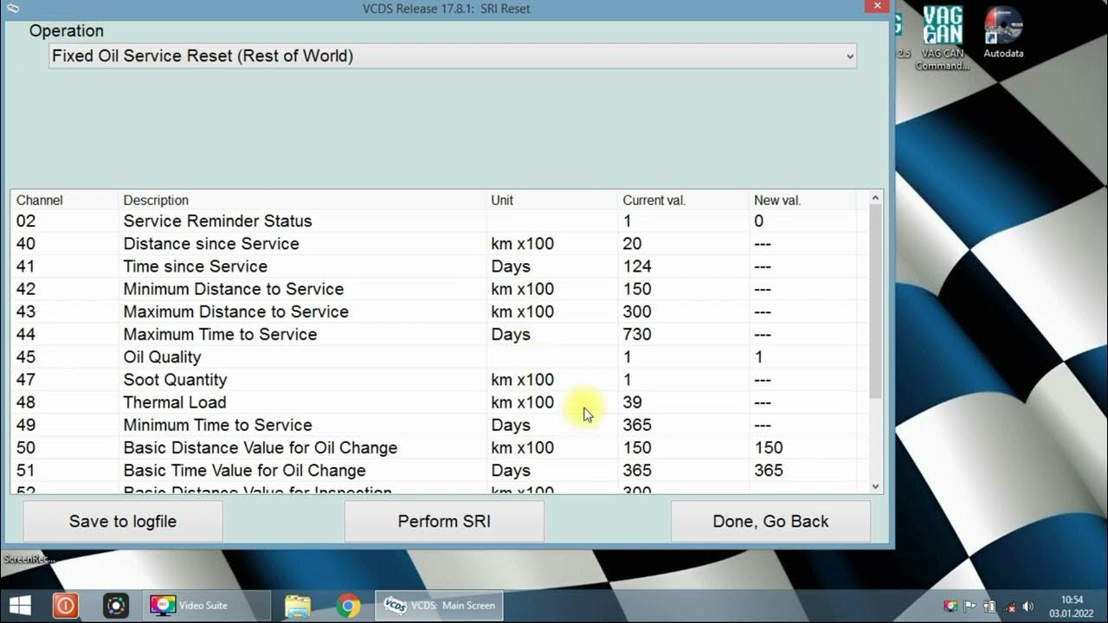1108x623 pixels.
Task: Switch to VCDS Main Screen taskbar item
Action: [x=439, y=605]
